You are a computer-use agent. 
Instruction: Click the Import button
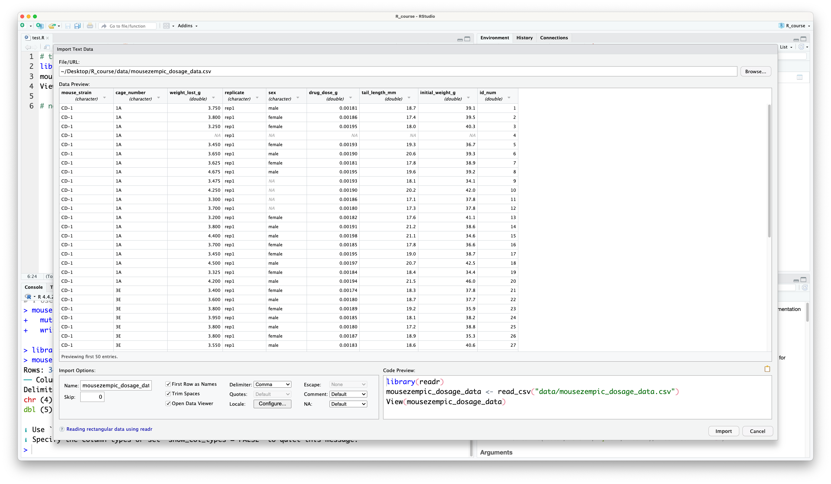723,431
